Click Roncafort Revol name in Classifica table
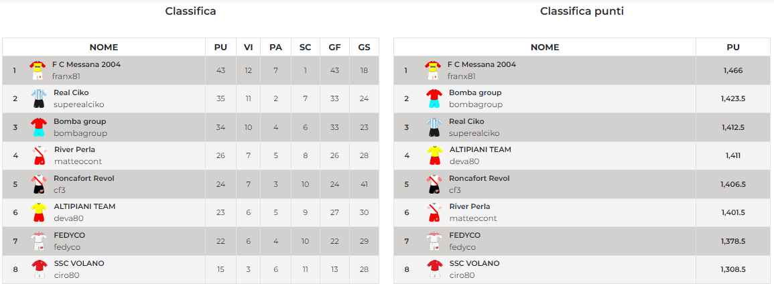The image size is (774, 284). pos(84,178)
